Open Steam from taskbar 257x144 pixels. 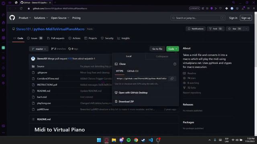point(143,140)
